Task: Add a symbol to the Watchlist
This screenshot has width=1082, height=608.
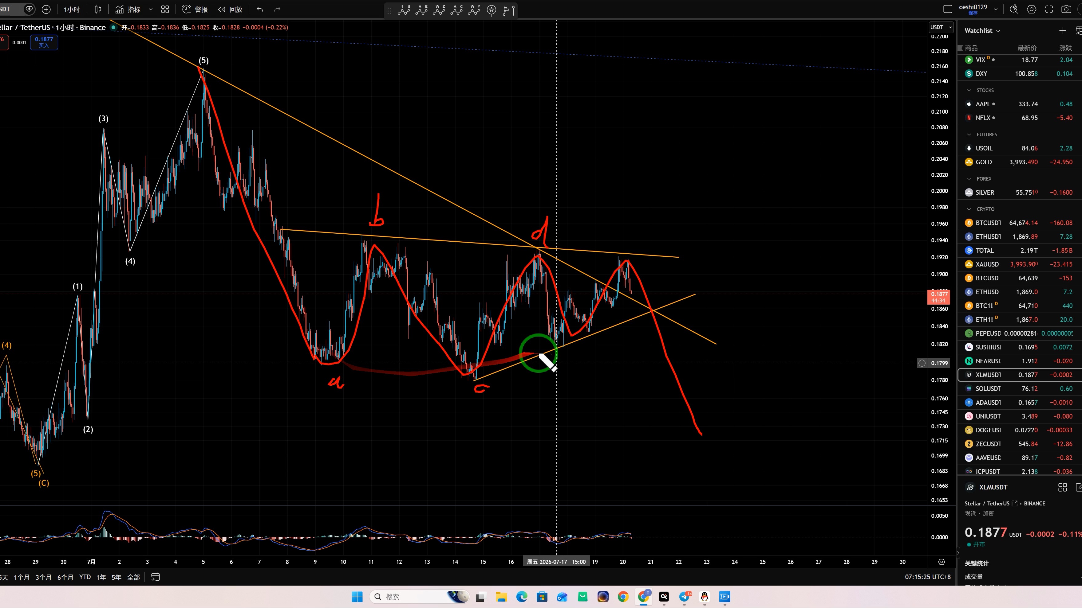Action: [x=1063, y=31]
